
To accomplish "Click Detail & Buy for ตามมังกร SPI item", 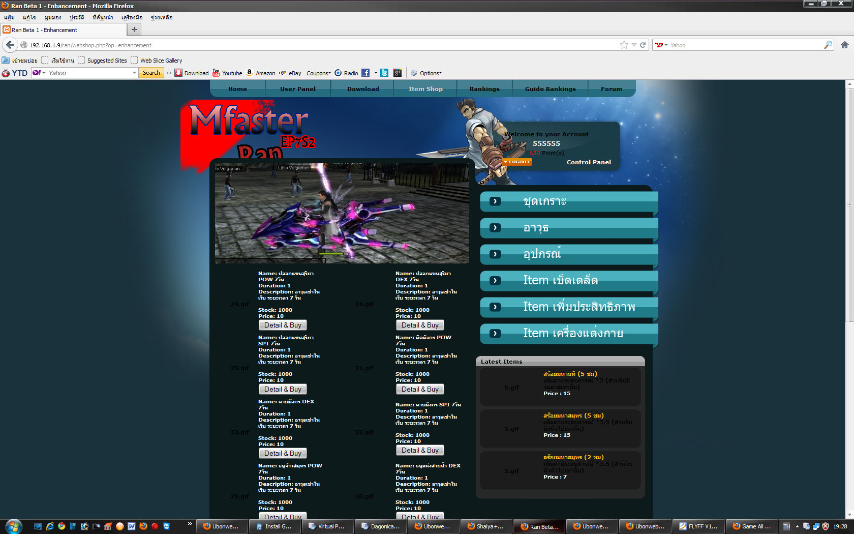I will tap(420, 450).
